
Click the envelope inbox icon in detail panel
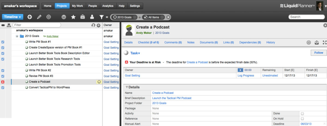click(x=316, y=42)
